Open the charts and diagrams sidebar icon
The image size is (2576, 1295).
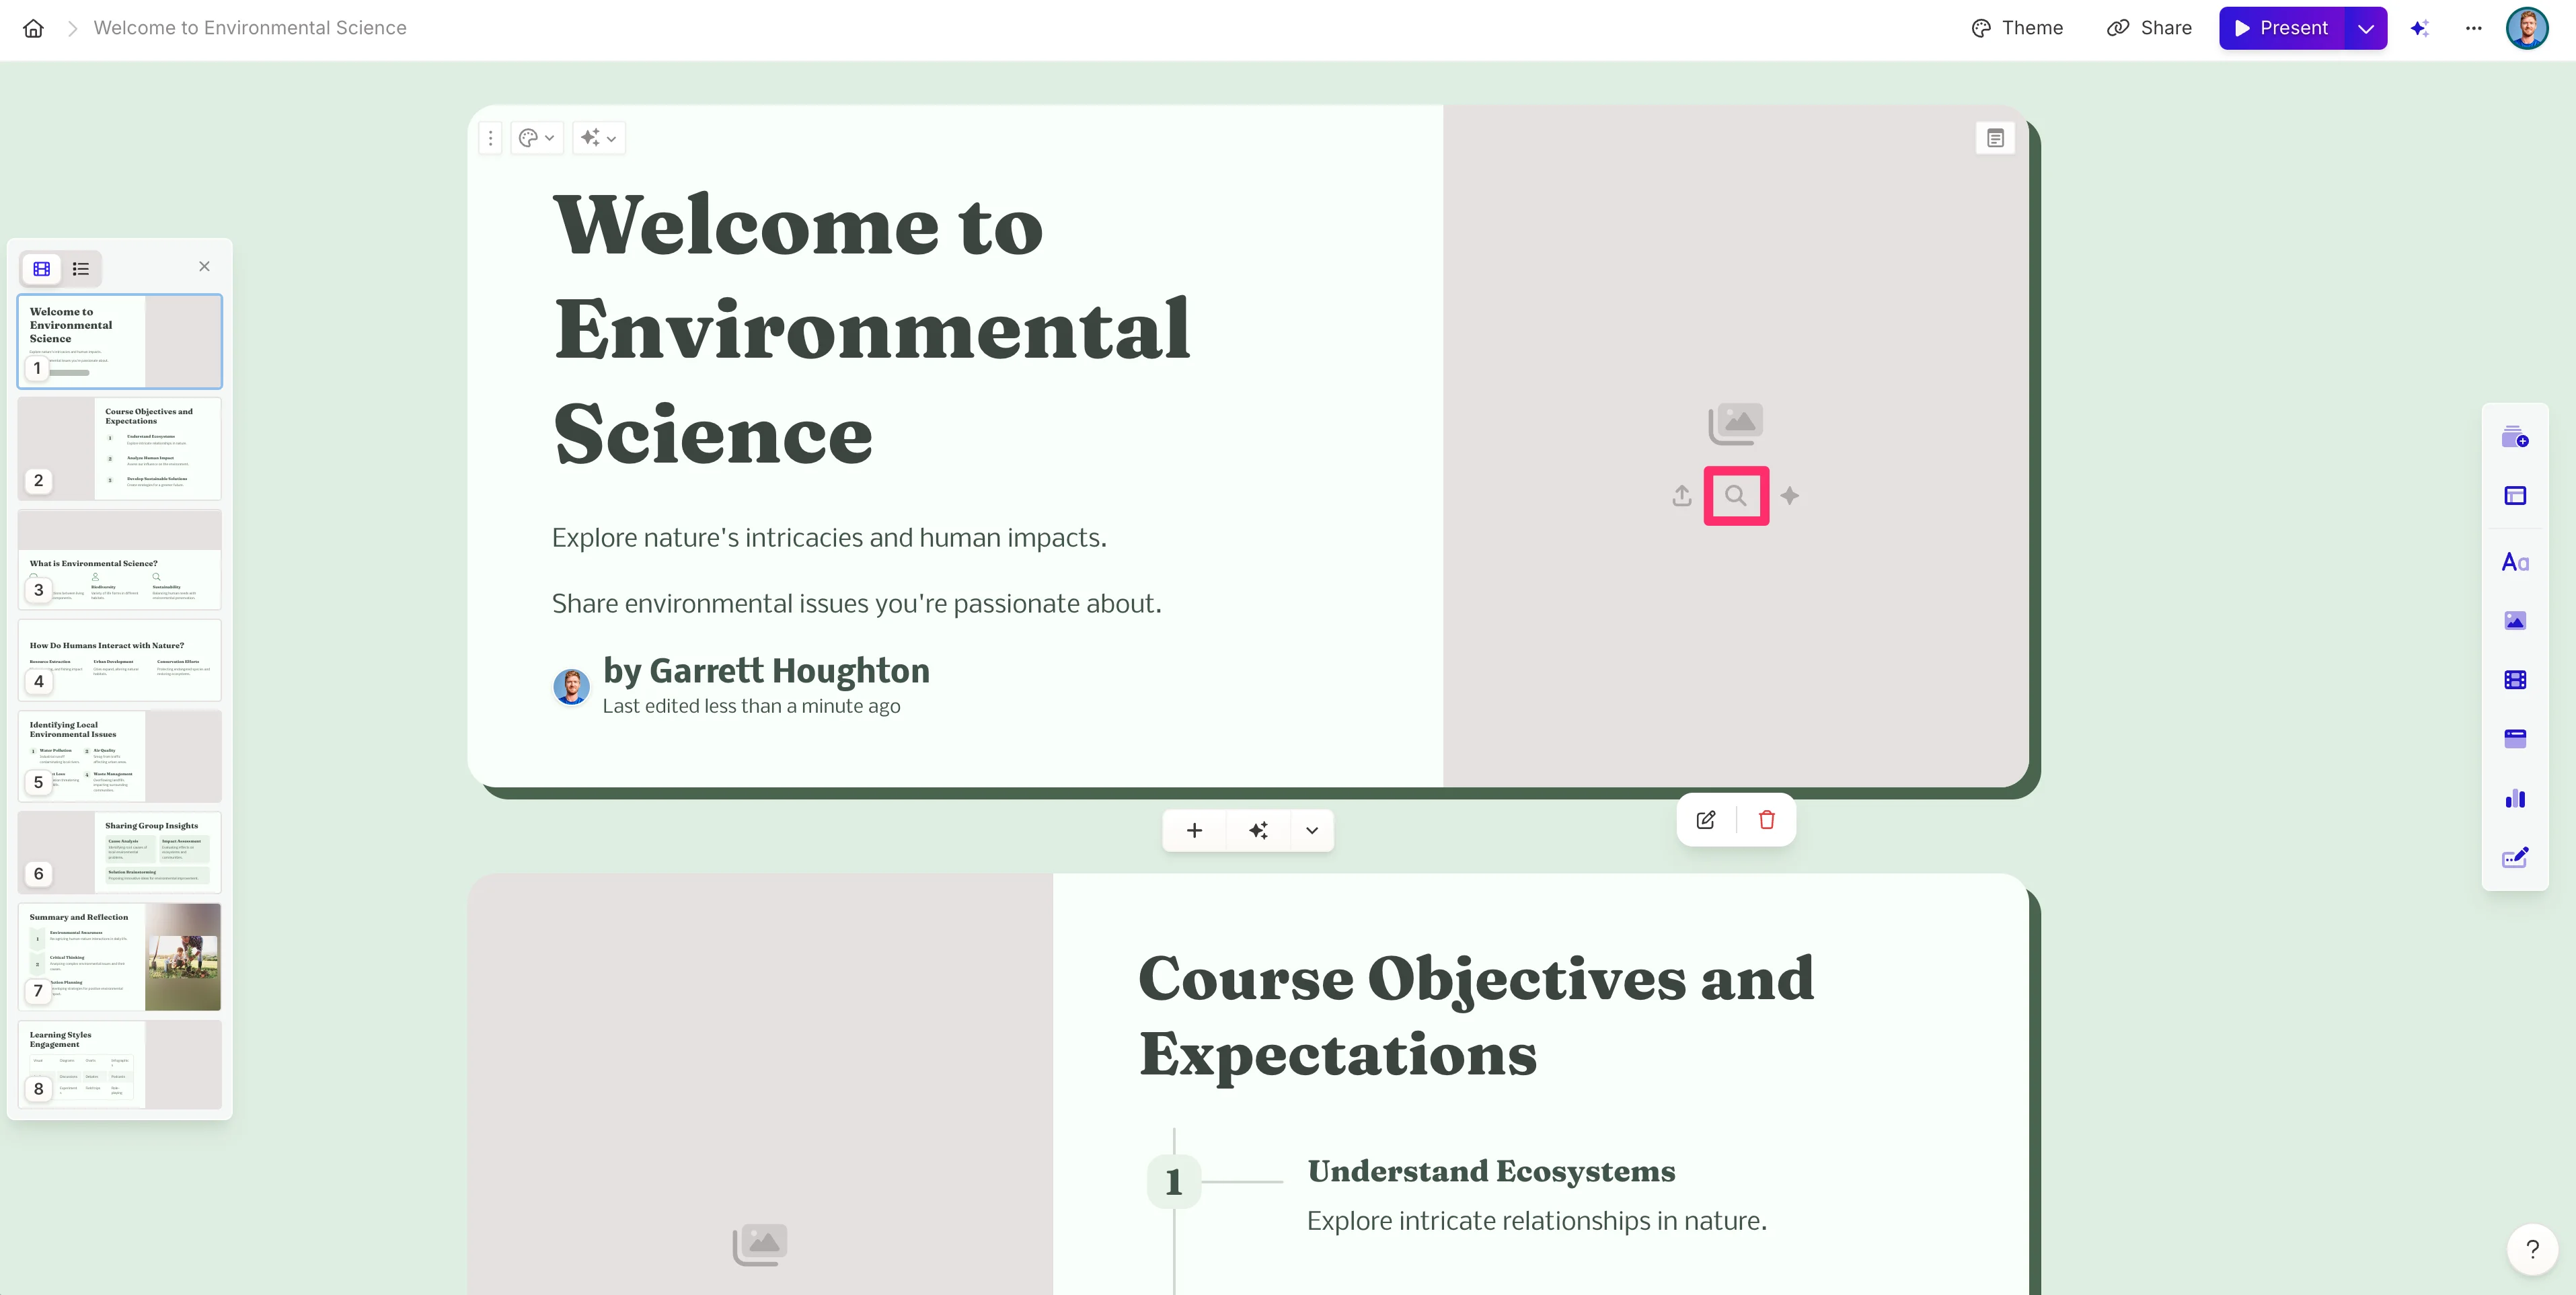tap(2515, 799)
